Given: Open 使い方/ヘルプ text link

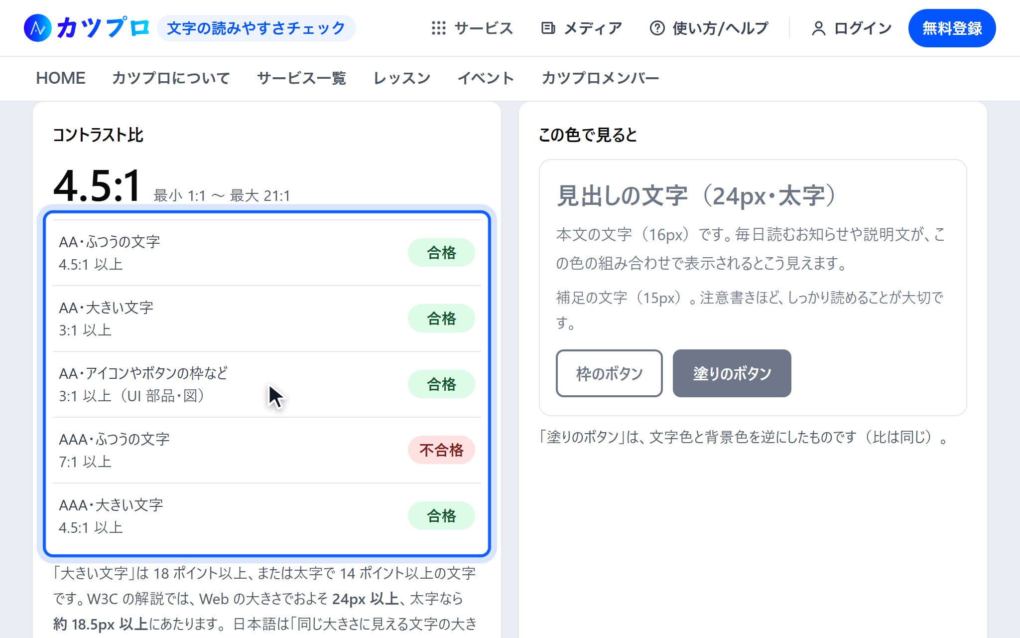Looking at the screenshot, I should click(720, 28).
